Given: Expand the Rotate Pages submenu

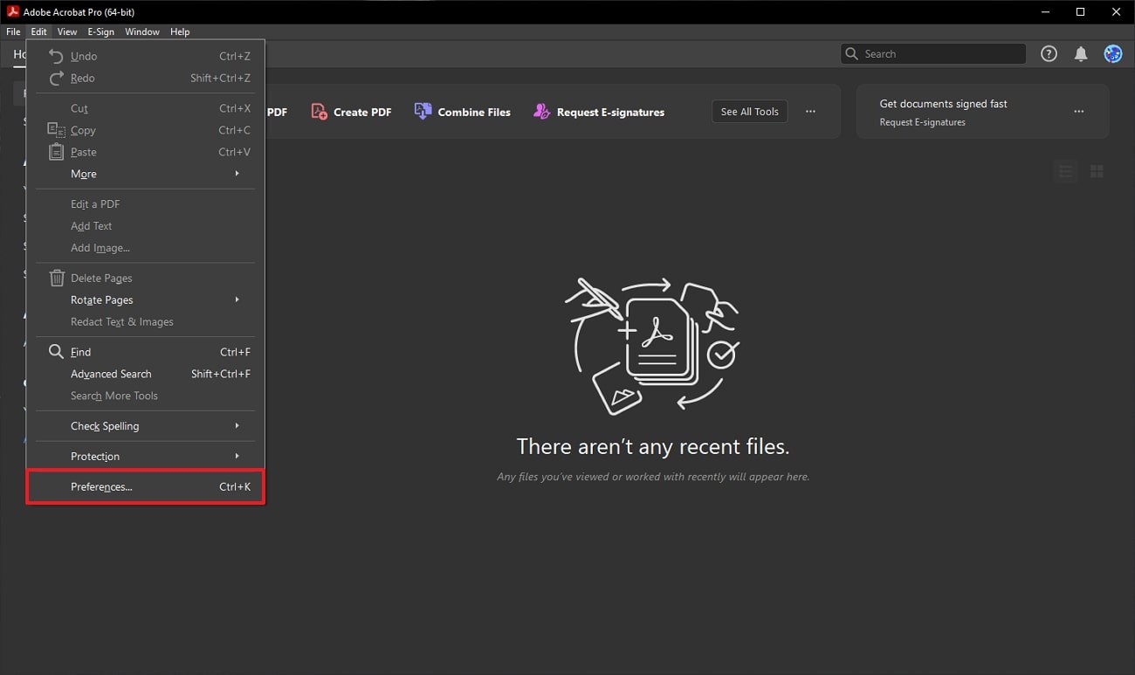Looking at the screenshot, I should tap(145, 300).
